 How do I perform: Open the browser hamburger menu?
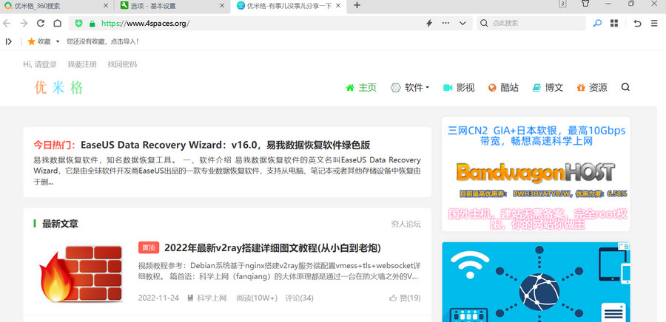[x=654, y=24]
